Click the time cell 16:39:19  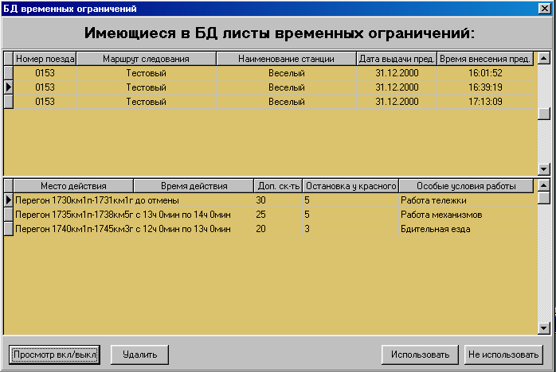tap(485, 87)
